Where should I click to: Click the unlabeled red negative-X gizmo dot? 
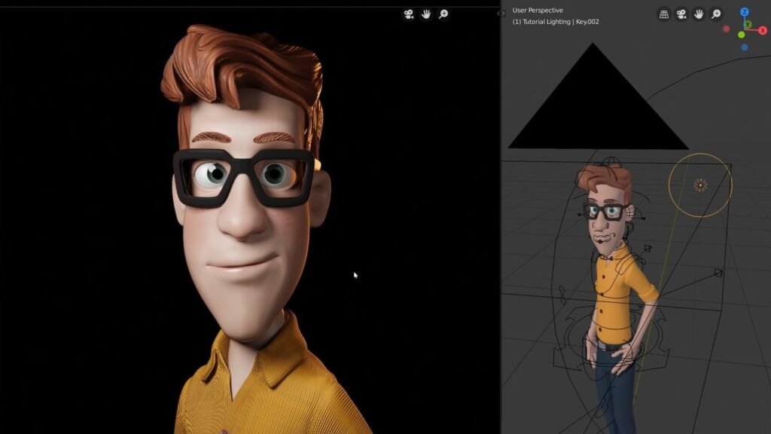727,29
